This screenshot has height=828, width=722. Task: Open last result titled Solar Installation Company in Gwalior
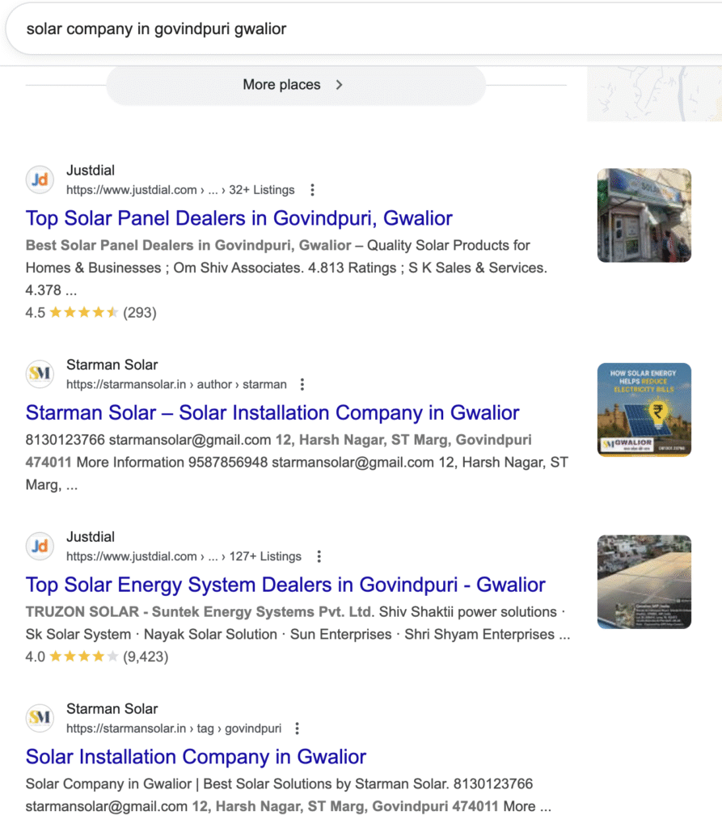pos(196,757)
